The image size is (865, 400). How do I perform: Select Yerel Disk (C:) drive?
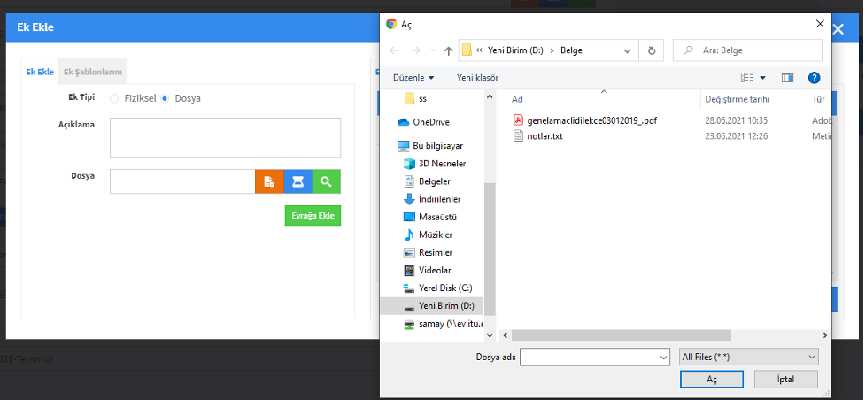(438, 288)
